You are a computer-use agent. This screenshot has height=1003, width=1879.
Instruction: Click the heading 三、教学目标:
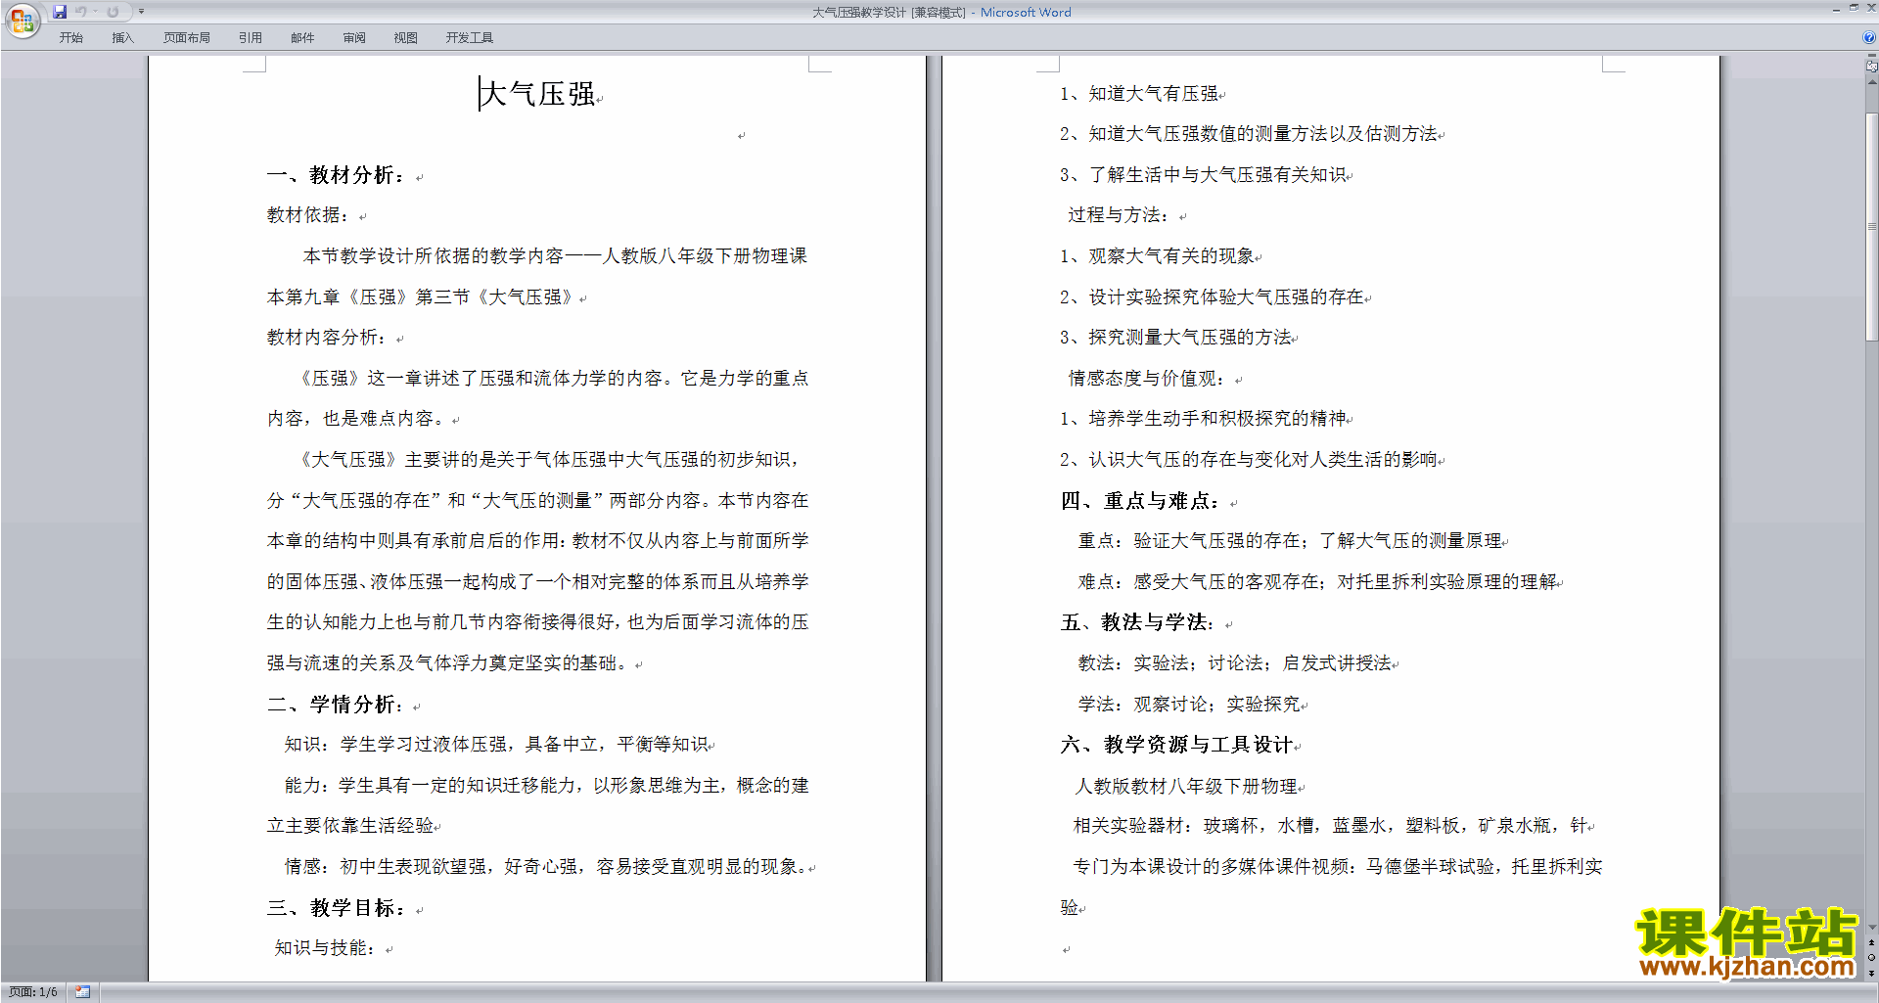pos(338,908)
